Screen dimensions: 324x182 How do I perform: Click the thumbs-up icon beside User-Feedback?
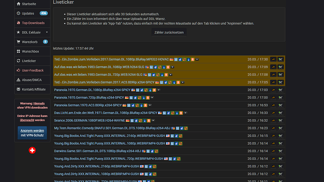click(18, 70)
